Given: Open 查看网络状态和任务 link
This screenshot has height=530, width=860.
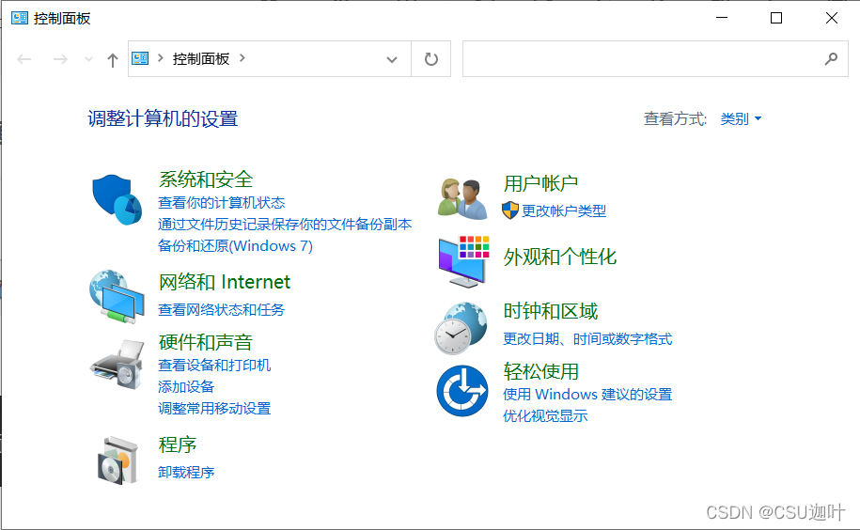Looking at the screenshot, I should (x=222, y=310).
